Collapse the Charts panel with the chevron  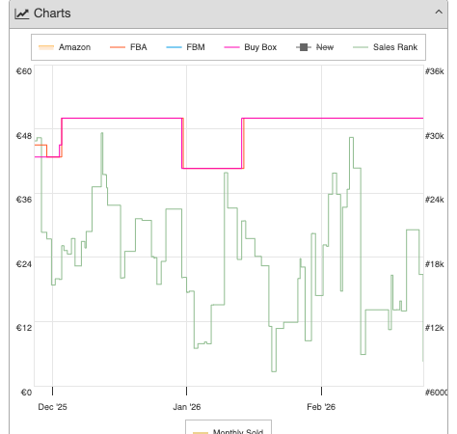coord(439,13)
